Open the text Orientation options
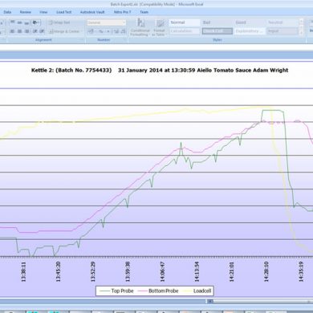313x313 pixels. 36,22
